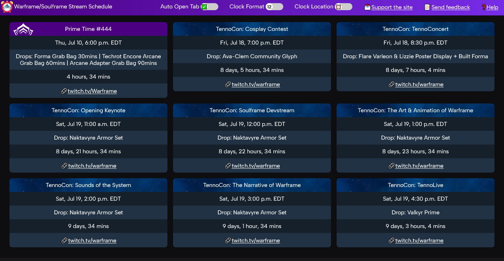Open the Send feedback link
This screenshot has width=504, height=261.
click(451, 7)
